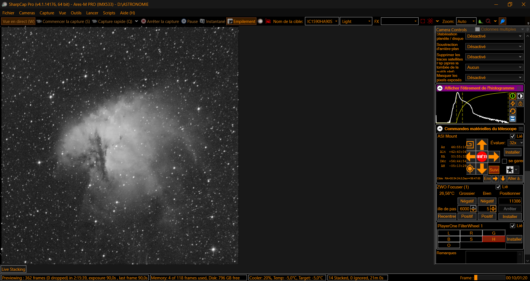Click the contrast half-circle icon in histogram panel
530x281 pixels.
pyautogui.click(x=520, y=96)
